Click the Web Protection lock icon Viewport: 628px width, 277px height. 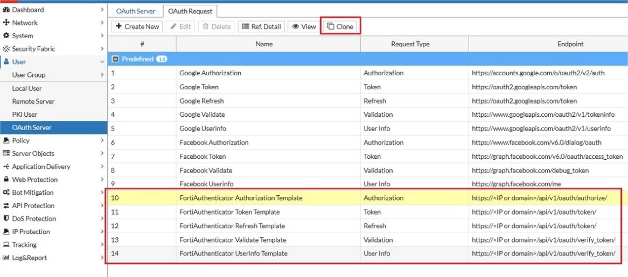tap(6, 180)
